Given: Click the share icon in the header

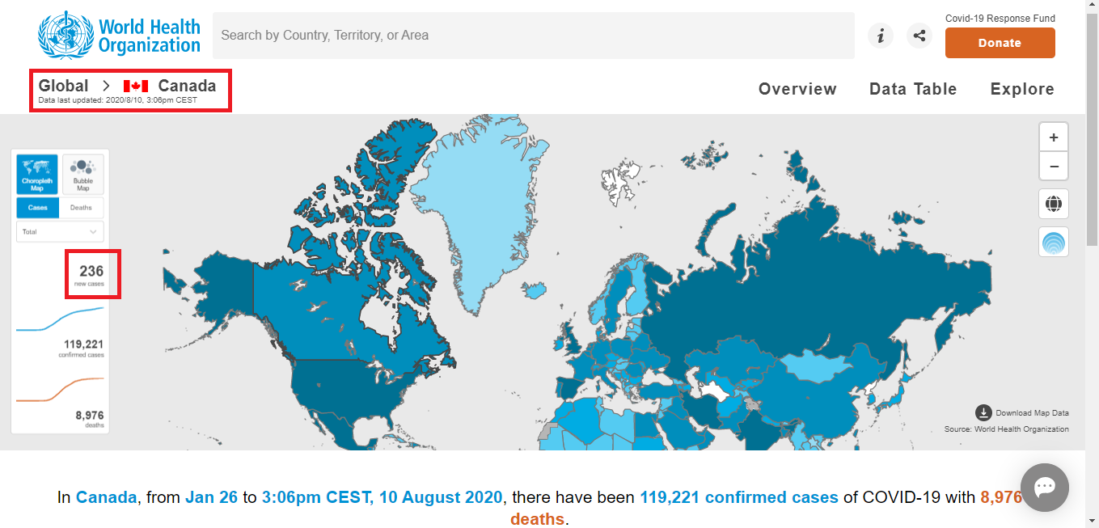Looking at the screenshot, I should (919, 36).
